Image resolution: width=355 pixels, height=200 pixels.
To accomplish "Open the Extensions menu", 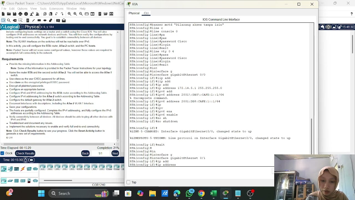I will (56, 9).
